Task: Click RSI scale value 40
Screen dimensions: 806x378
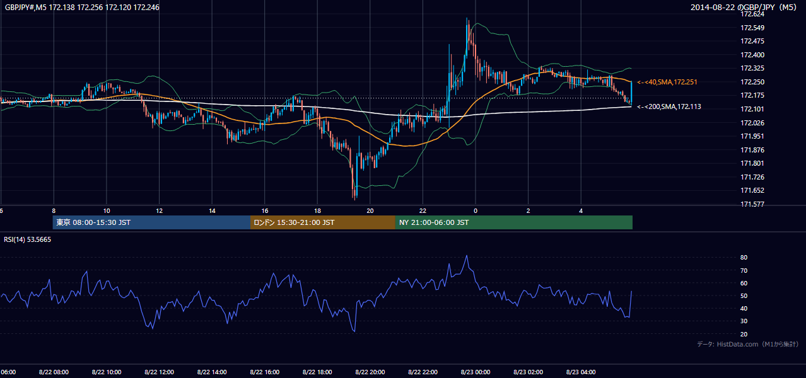Action: pos(744,308)
